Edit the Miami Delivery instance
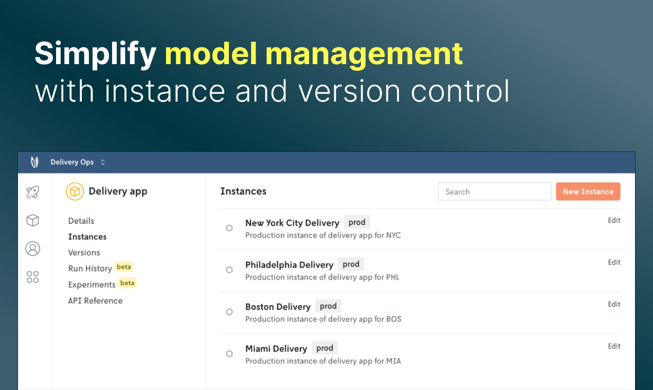The width and height of the screenshot is (653, 390). point(614,346)
